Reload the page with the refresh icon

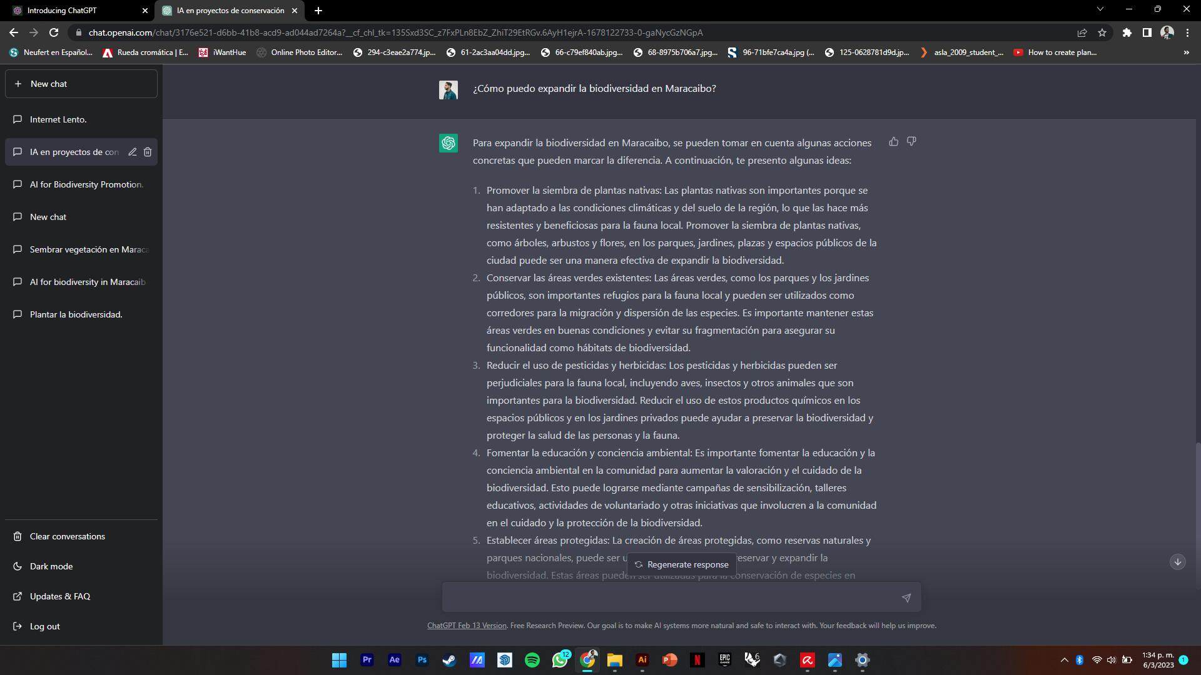point(54,32)
